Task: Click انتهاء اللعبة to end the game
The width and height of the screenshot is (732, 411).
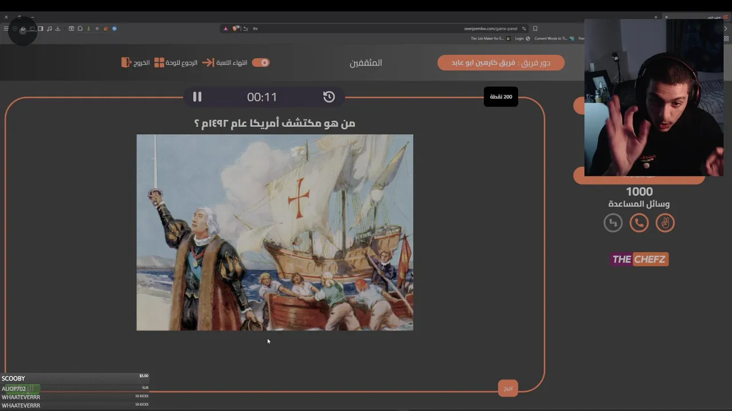Action: point(232,63)
